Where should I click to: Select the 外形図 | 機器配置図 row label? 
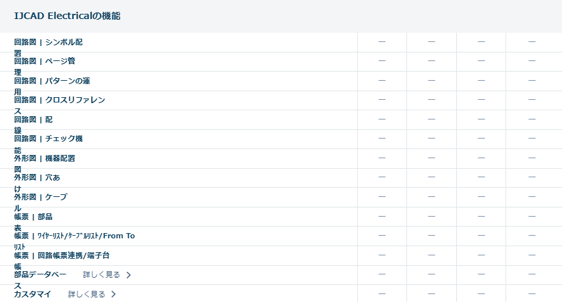pyautogui.click(x=49, y=158)
